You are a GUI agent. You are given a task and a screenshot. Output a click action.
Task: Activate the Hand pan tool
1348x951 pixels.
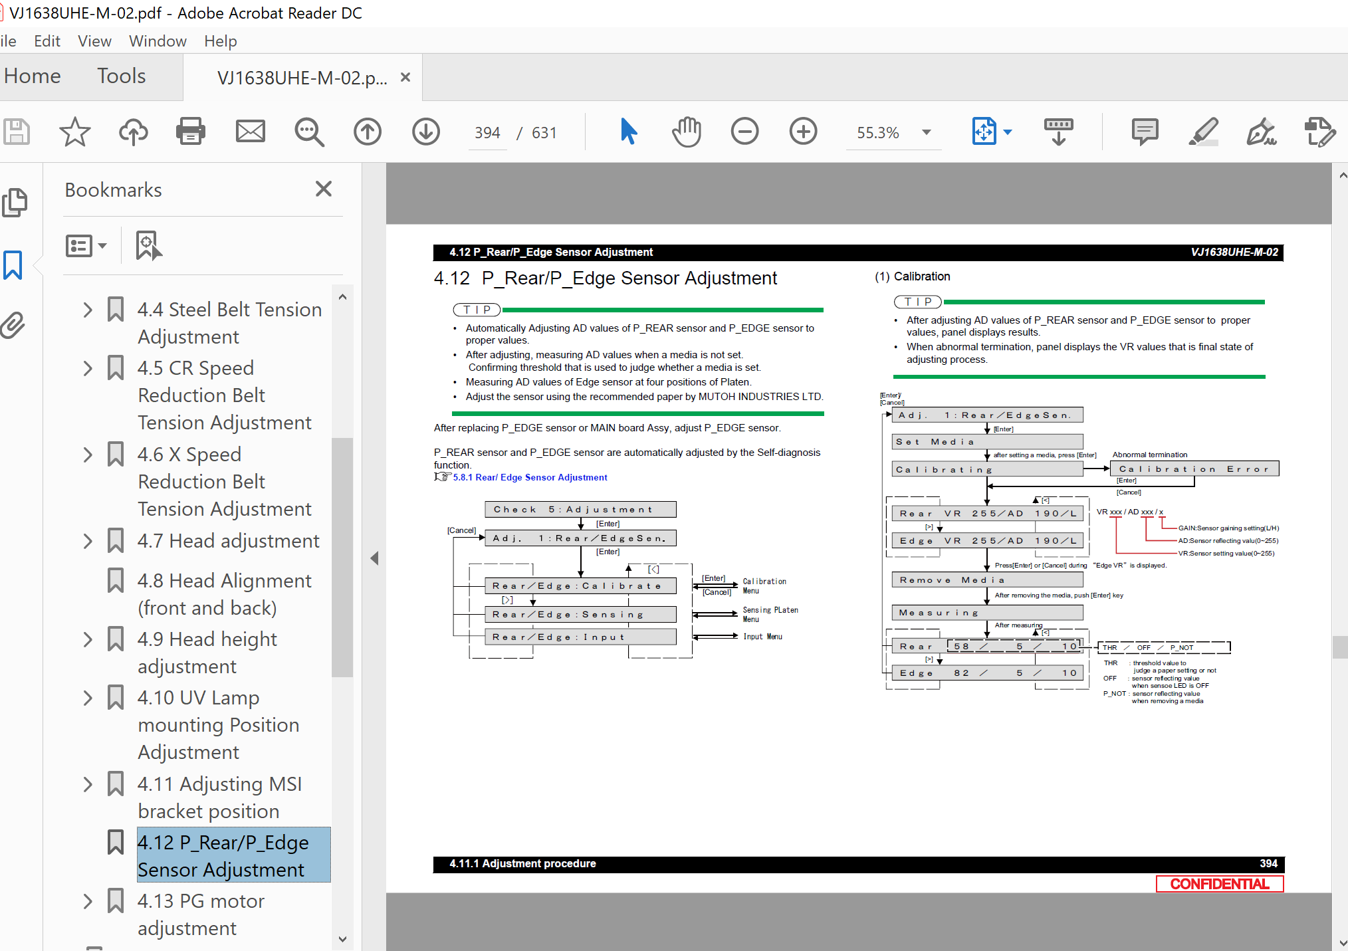(x=686, y=132)
